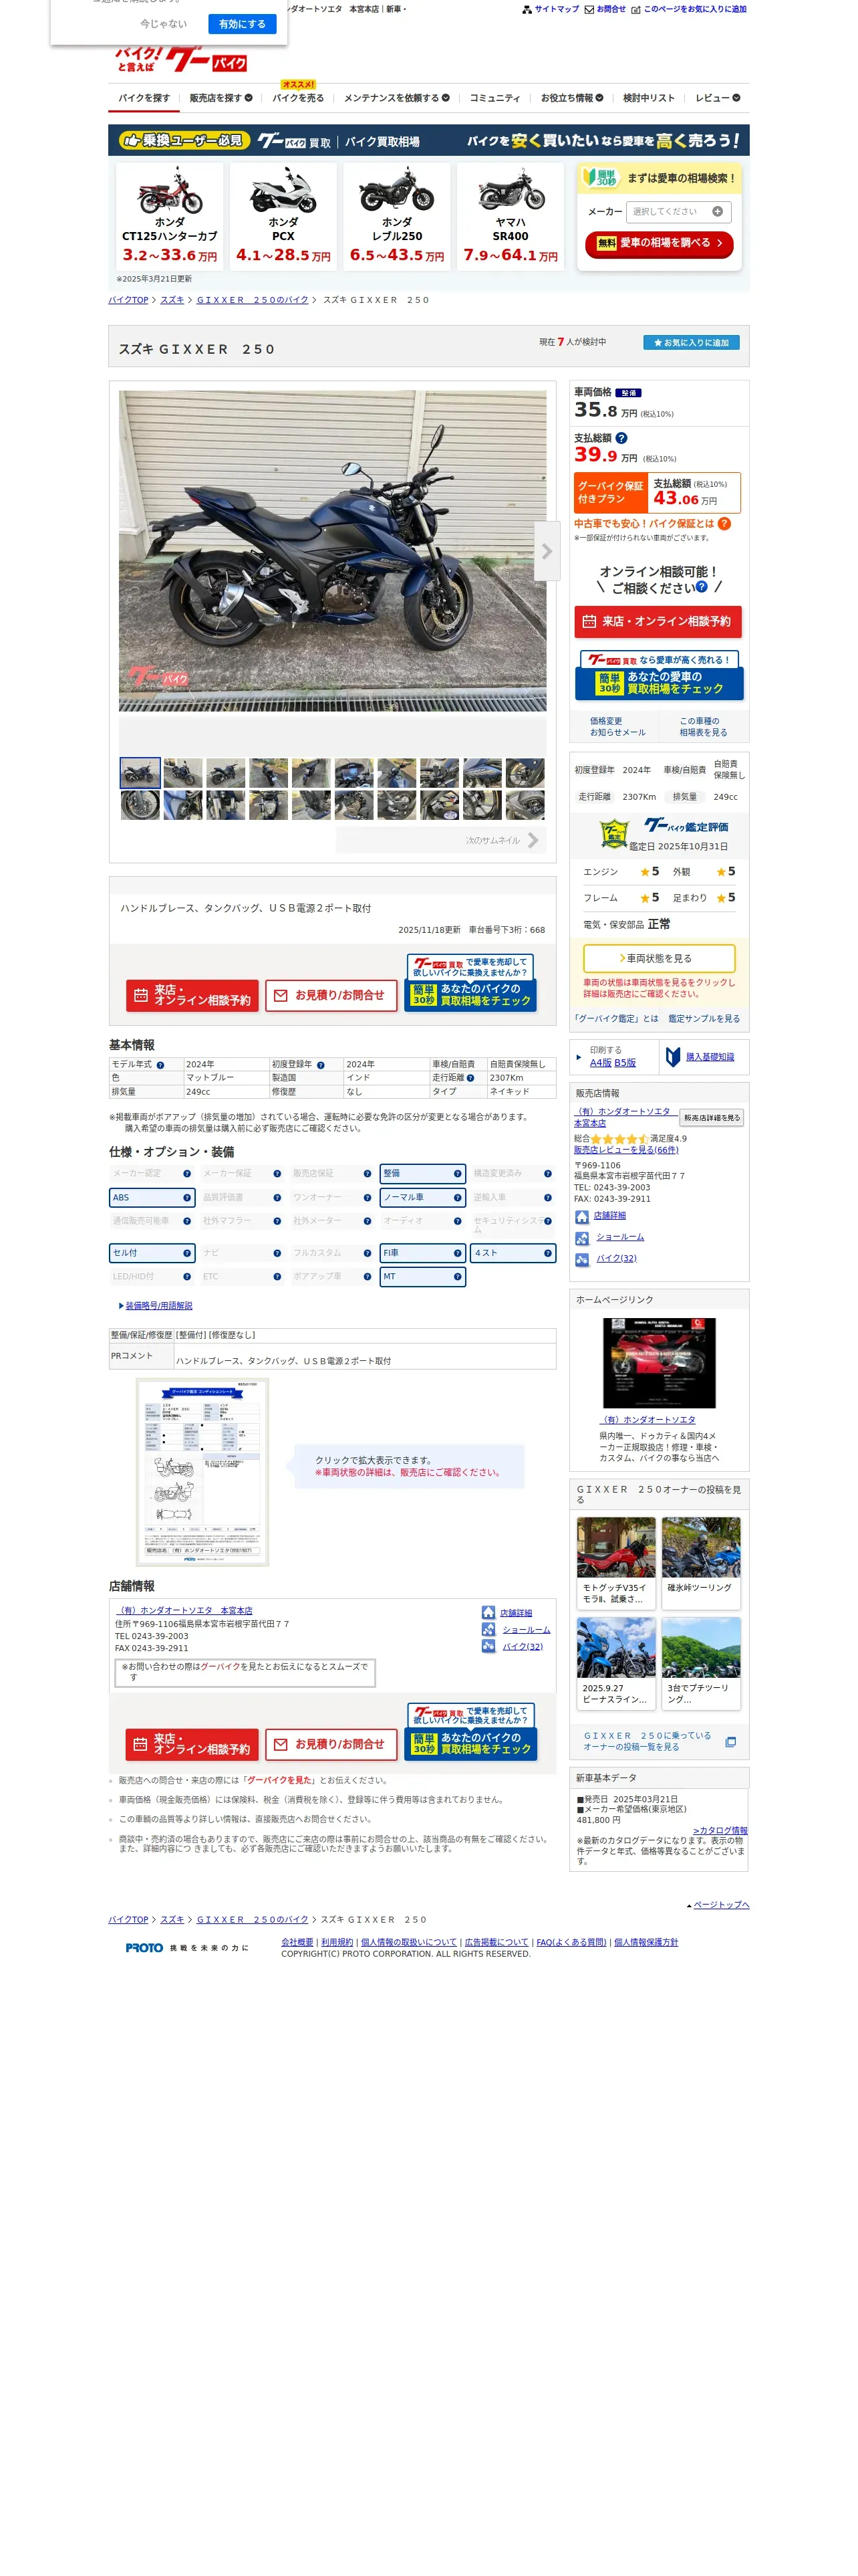Click the PROTO footer logo

(x=144, y=1947)
